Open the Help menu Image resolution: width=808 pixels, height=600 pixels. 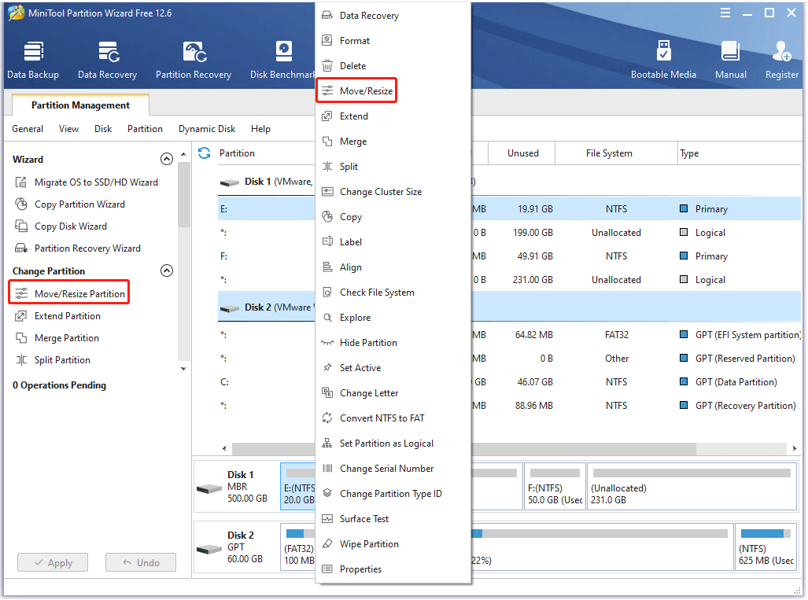[x=260, y=129]
